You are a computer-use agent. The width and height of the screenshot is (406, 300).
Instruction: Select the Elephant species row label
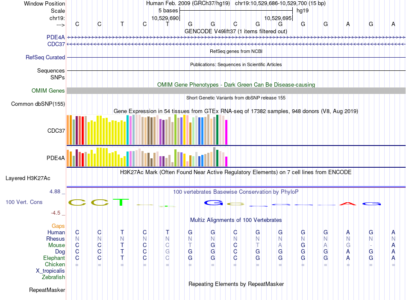click(x=54, y=258)
